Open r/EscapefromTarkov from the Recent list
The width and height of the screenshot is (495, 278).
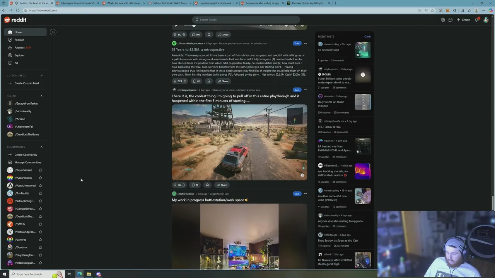tap(26, 103)
